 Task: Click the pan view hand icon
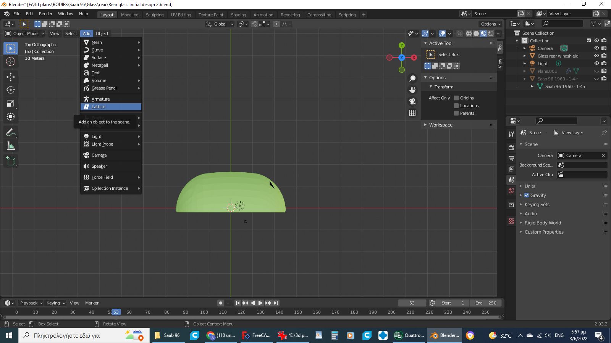click(x=412, y=90)
